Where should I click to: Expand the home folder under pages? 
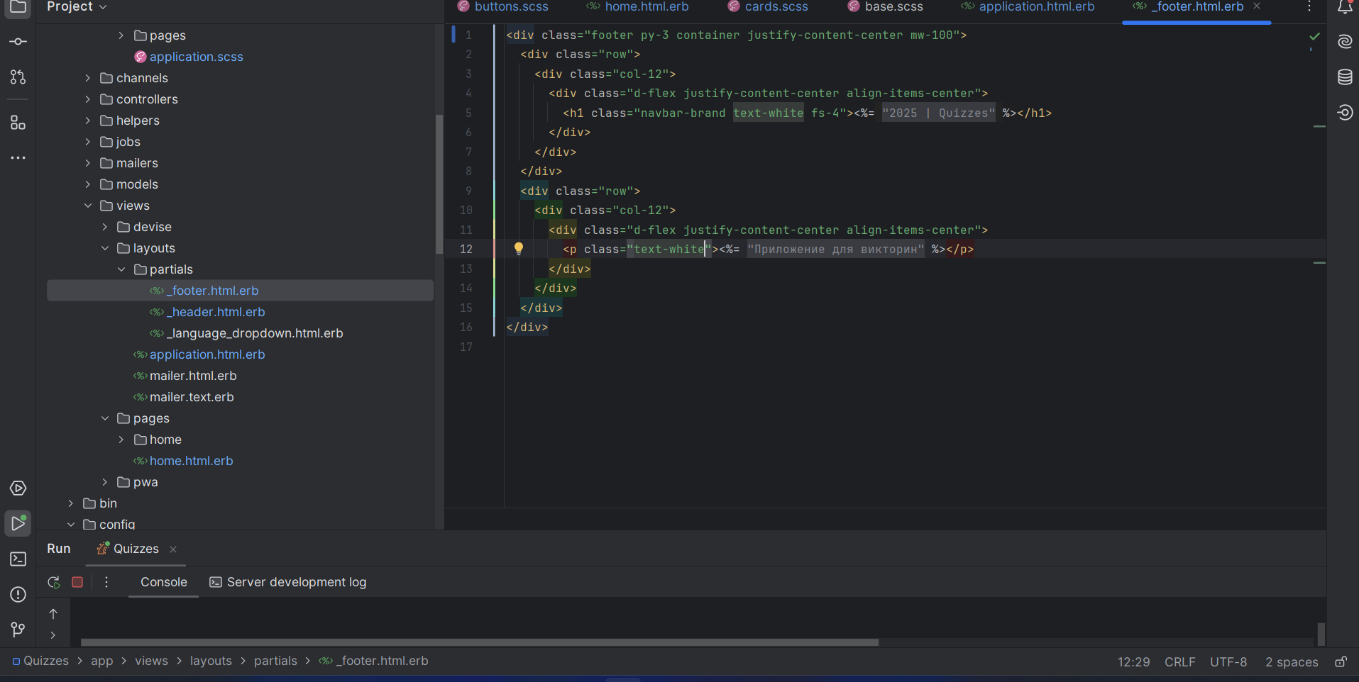pyautogui.click(x=121, y=440)
